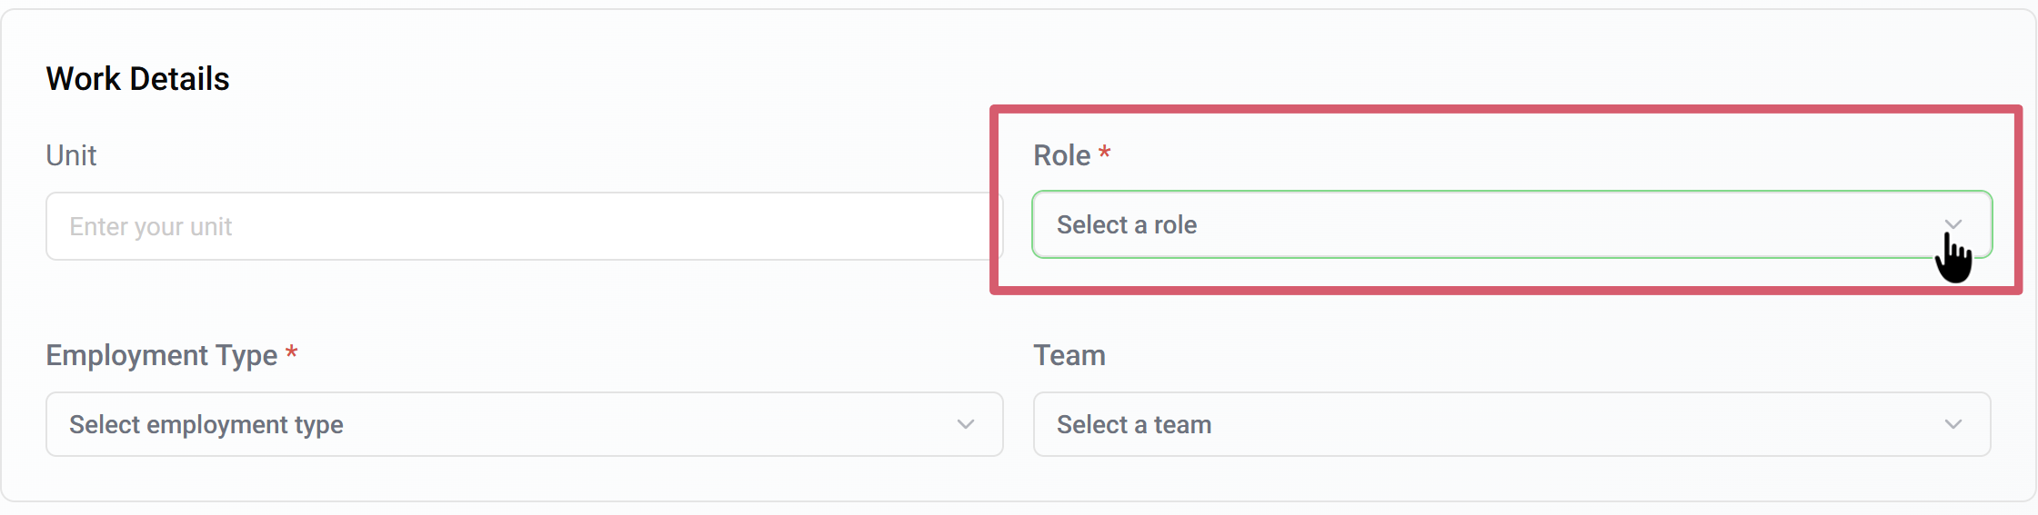Viewport: 2038px width, 515px height.
Task: Click the 'Employment Type' field label
Action: click(x=161, y=355)
